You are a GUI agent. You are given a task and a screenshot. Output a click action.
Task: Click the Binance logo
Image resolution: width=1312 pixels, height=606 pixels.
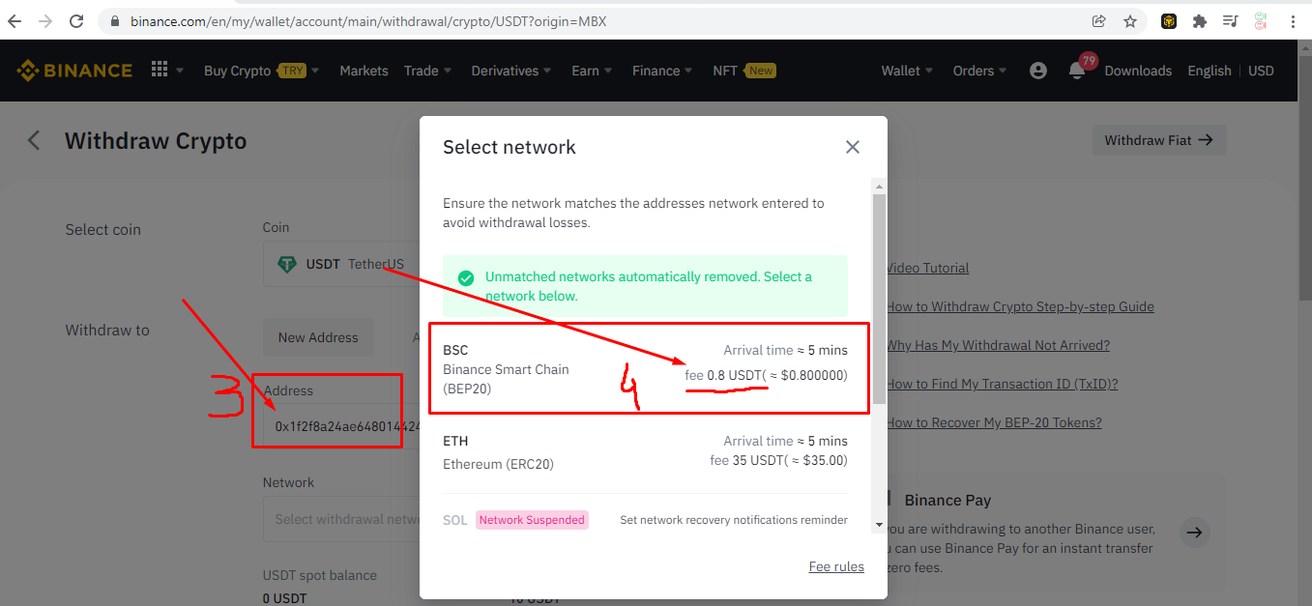click(x=74, y=71)
